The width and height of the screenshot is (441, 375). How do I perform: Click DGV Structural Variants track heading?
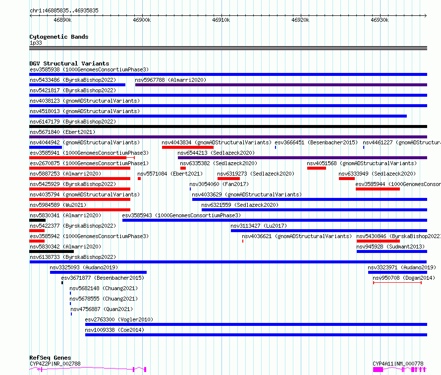click(x=69, y=63)
